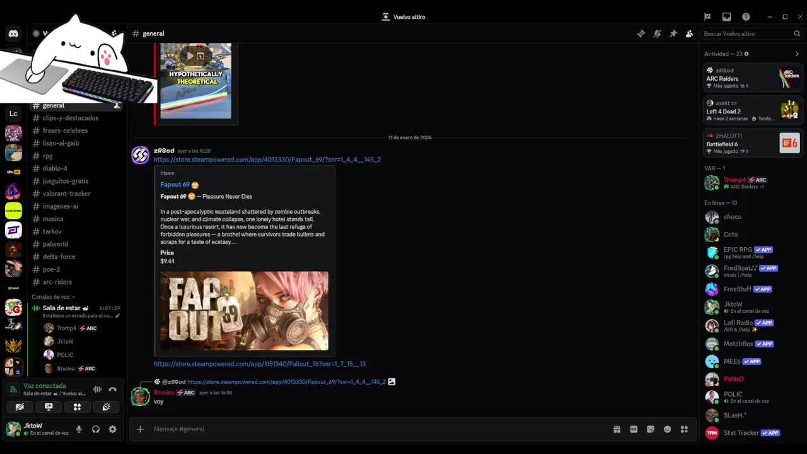Open the server checkpoint flag icon
Screen dimensions: 807x454
coord(707,17)
